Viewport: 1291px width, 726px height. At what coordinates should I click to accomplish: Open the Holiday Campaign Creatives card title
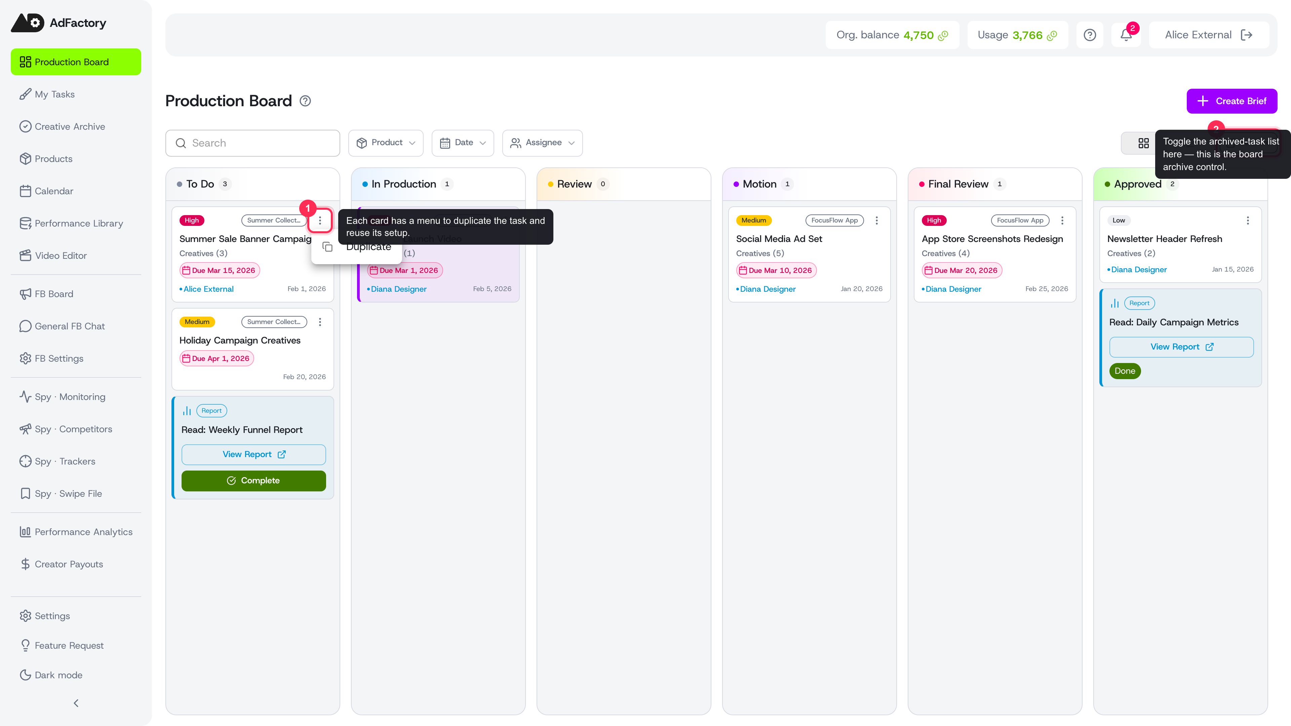point(240,341)
